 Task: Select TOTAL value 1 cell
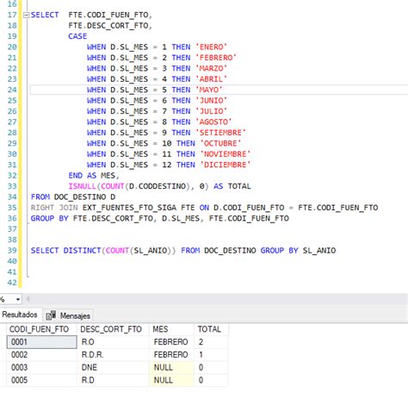(x=212, y=355)
